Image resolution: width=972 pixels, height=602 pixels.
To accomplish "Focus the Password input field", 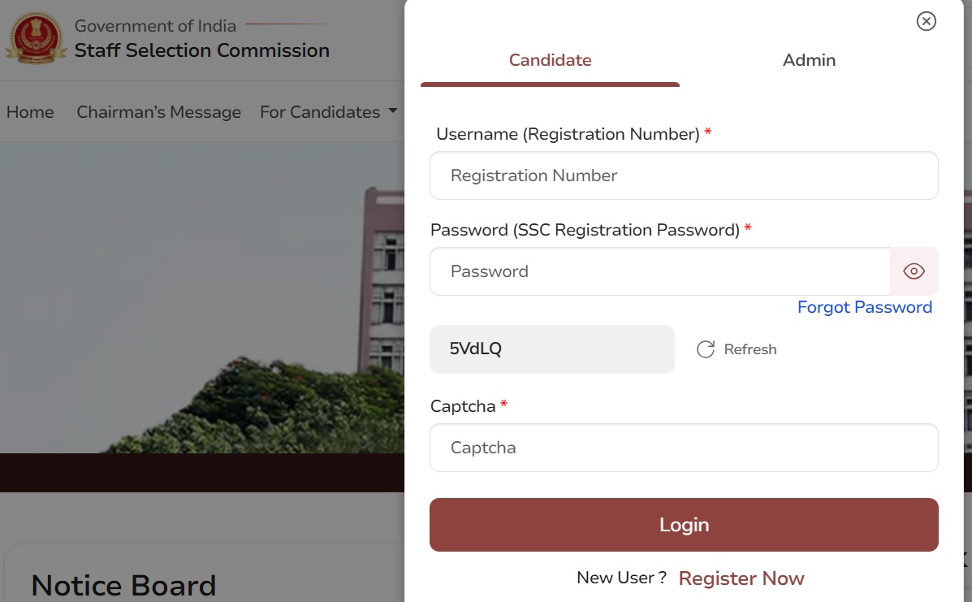I will [x=659, y=271].
